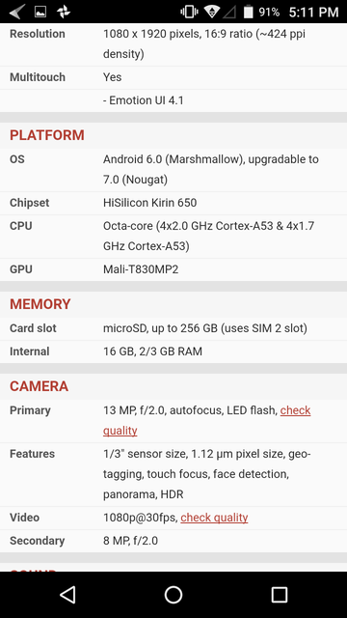Tap the 5:11 PM clock
This screenshot has height=618, width=347.
[313, 13]
